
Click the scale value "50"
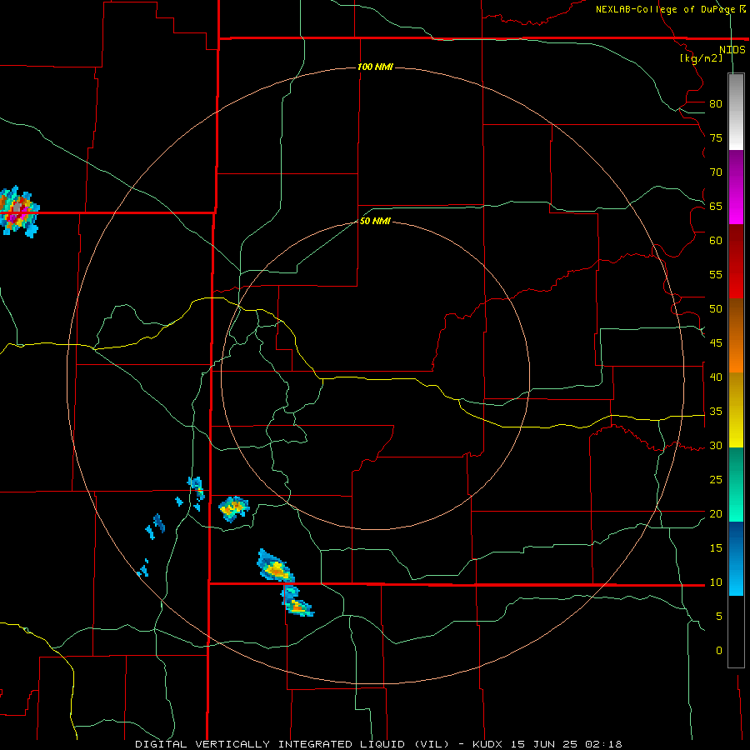(x=716, y=309)
